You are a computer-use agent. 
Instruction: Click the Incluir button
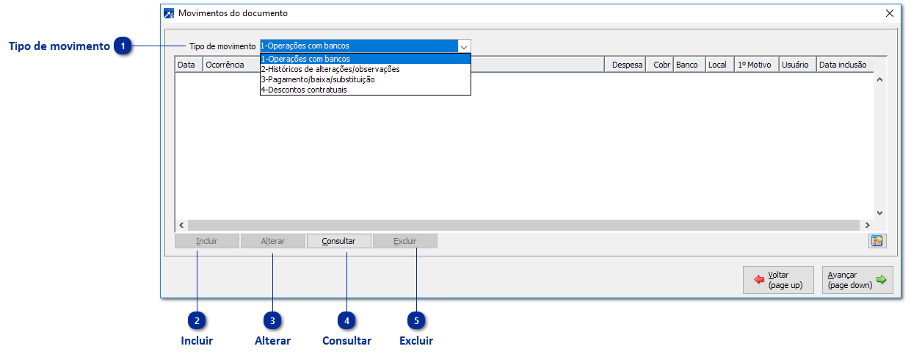(x=207, y=241)
